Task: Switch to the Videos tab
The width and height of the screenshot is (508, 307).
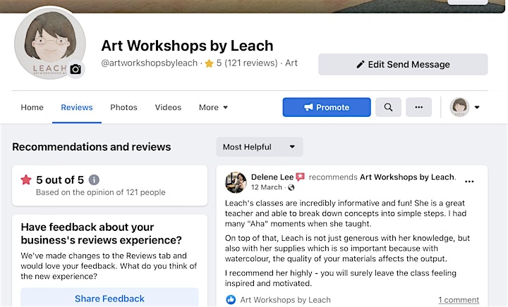Action: pos(168,107)
